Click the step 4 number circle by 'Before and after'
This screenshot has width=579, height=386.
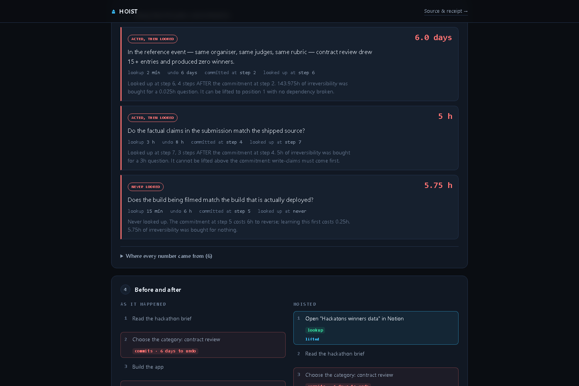pyautogui.click(x=125, y=289)
